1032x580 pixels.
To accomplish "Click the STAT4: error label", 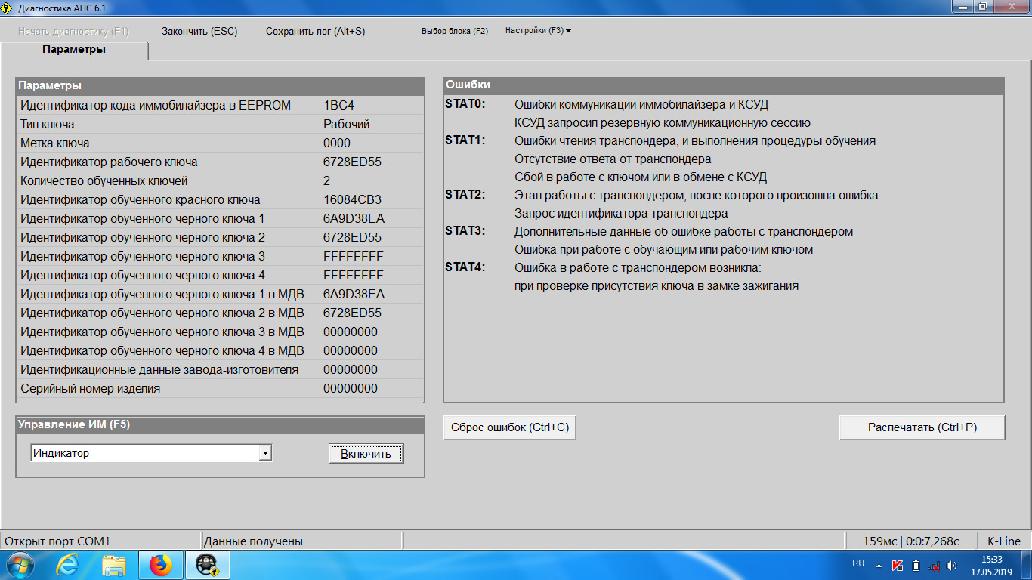I will click(x=465, y=267).
